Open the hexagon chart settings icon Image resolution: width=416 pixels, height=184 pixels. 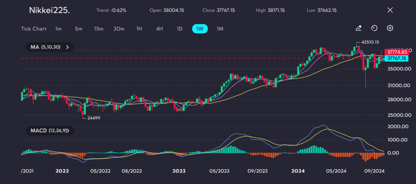[390, 28]
